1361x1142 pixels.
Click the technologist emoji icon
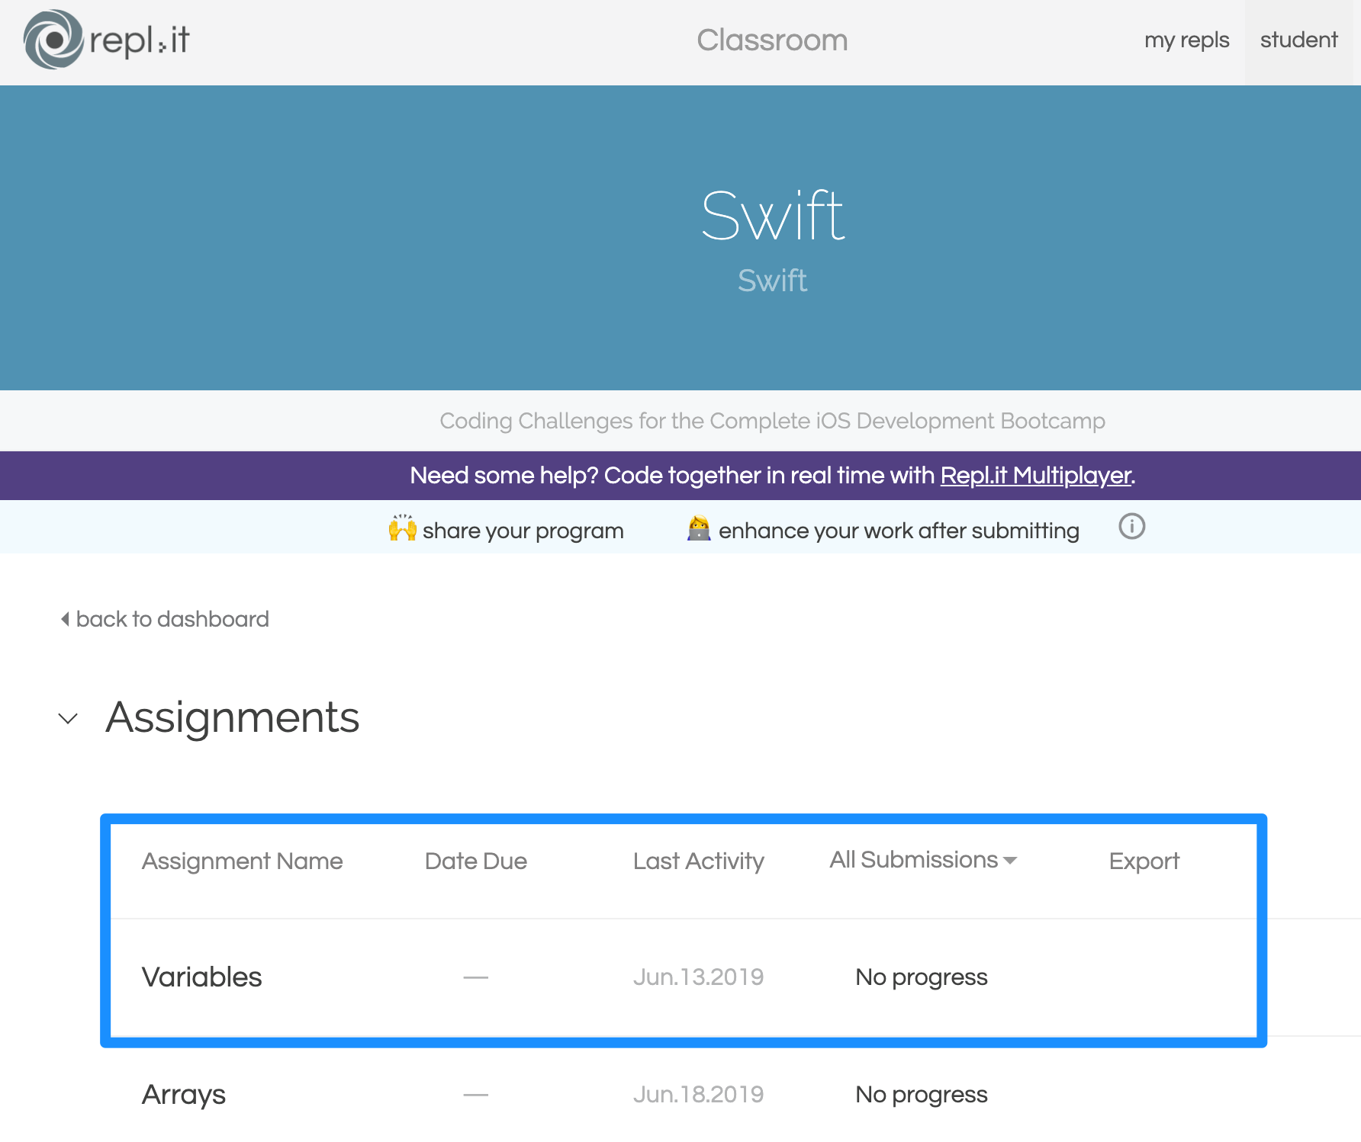click(698, 528)
